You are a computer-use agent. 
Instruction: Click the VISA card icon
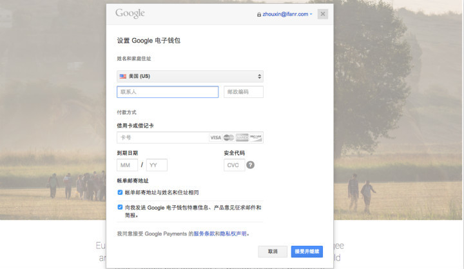coord(215,137)
